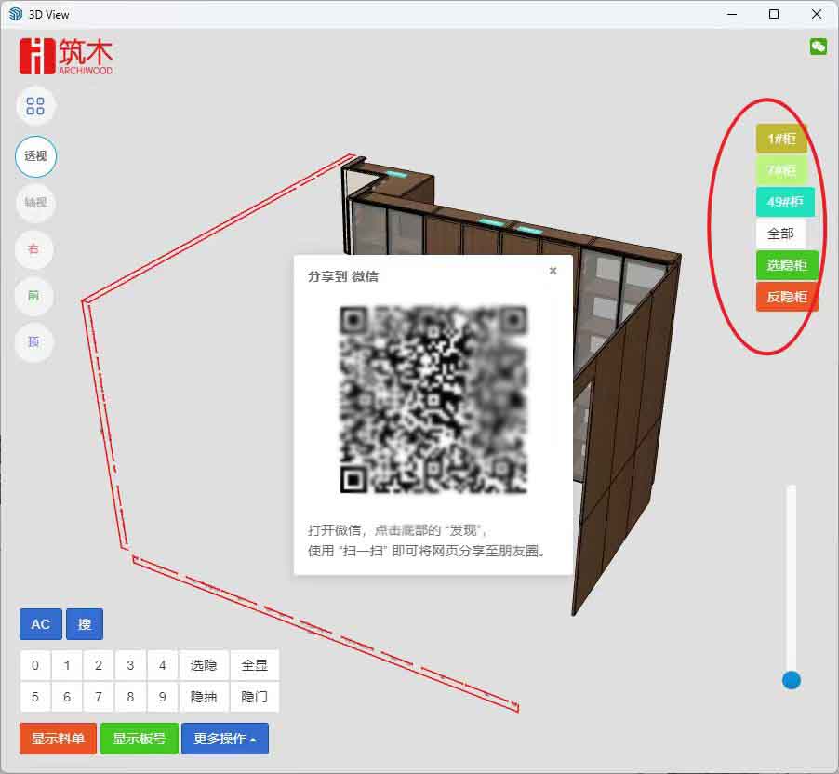Toggle 隐门 to hide doors
Viewport: 839px width, 774px height.
[x=254, y=697]
